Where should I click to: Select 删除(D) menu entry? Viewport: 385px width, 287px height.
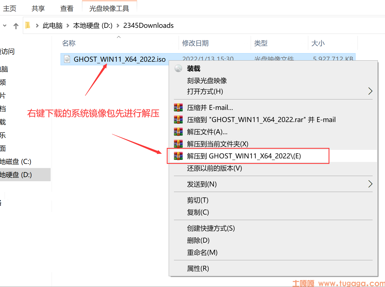[198, 240]
